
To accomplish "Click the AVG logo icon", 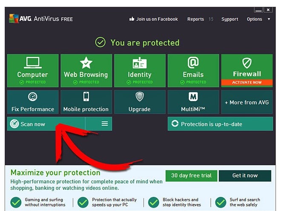I will click(x=14, y=18).
